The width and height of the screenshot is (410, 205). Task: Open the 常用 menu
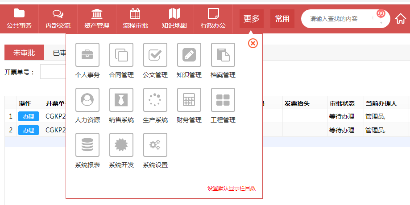click(x=282, y=19)
